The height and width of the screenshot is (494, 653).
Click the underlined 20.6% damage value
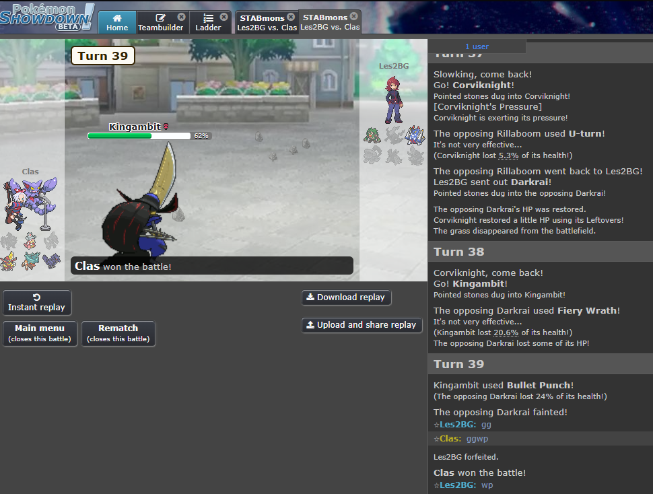click(x=506, y=332)
